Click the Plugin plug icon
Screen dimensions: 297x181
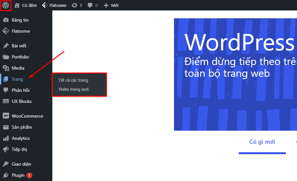[6, 175]
